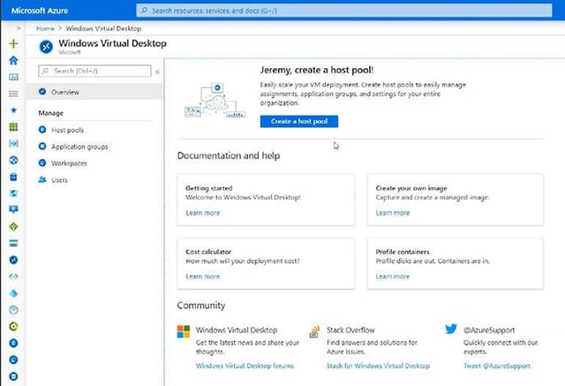Click the Stack Overflow logo icon
The image size is (565, 386).
pos(314,331)
